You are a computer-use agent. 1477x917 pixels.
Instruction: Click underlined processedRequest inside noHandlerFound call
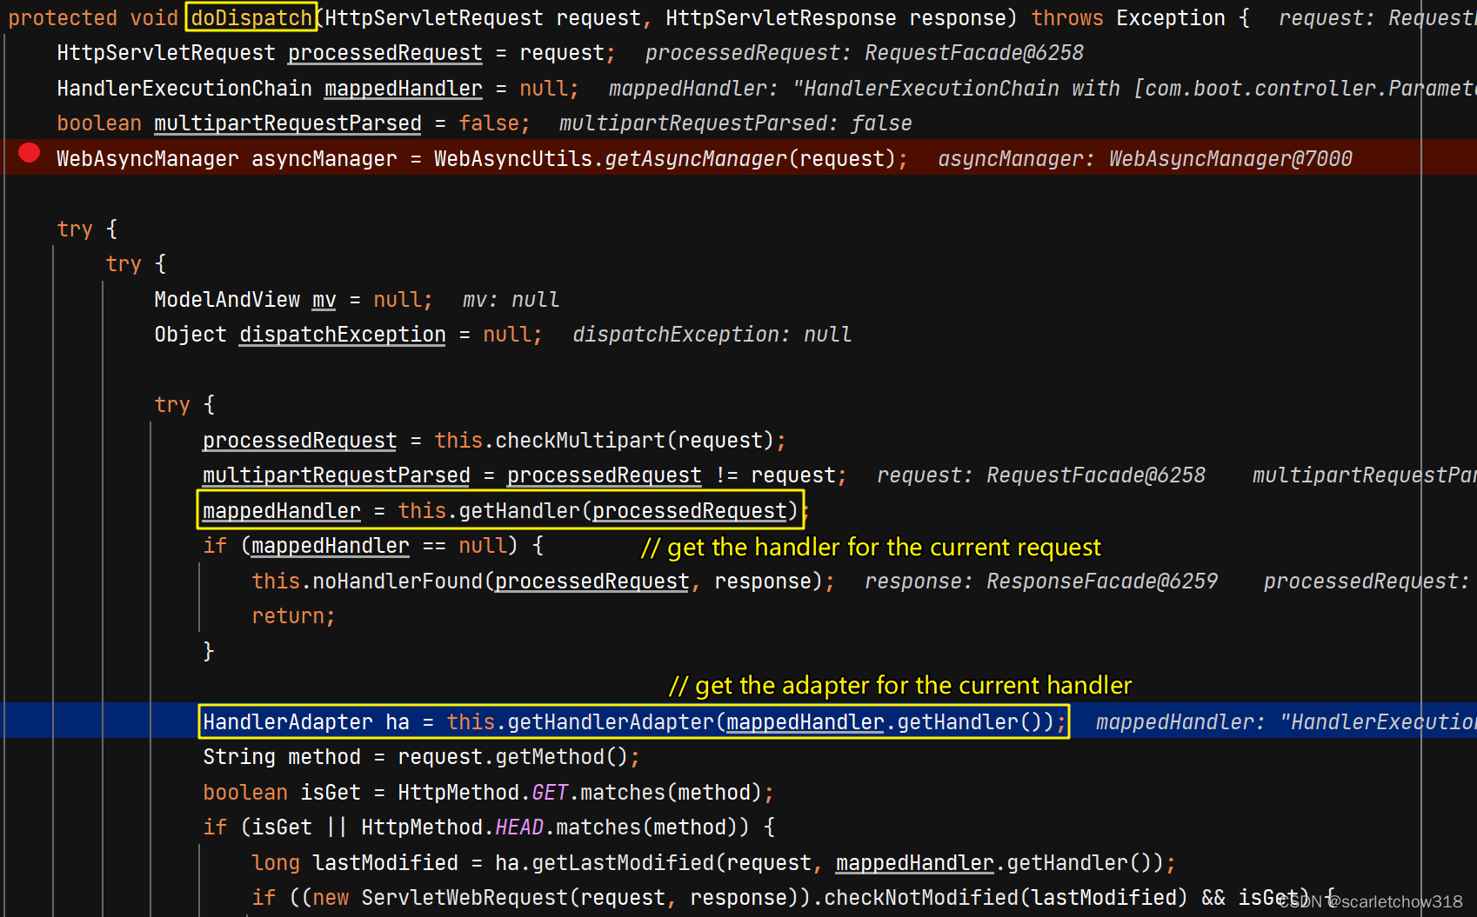(591, 581)
